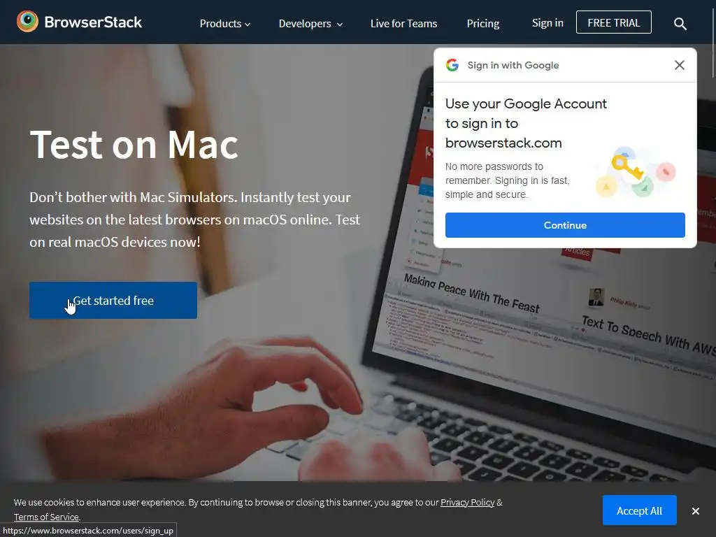This screenshot has width=716, height=537.
Task: Expand the Developers dropdown chevron
Action: (340, 24)
